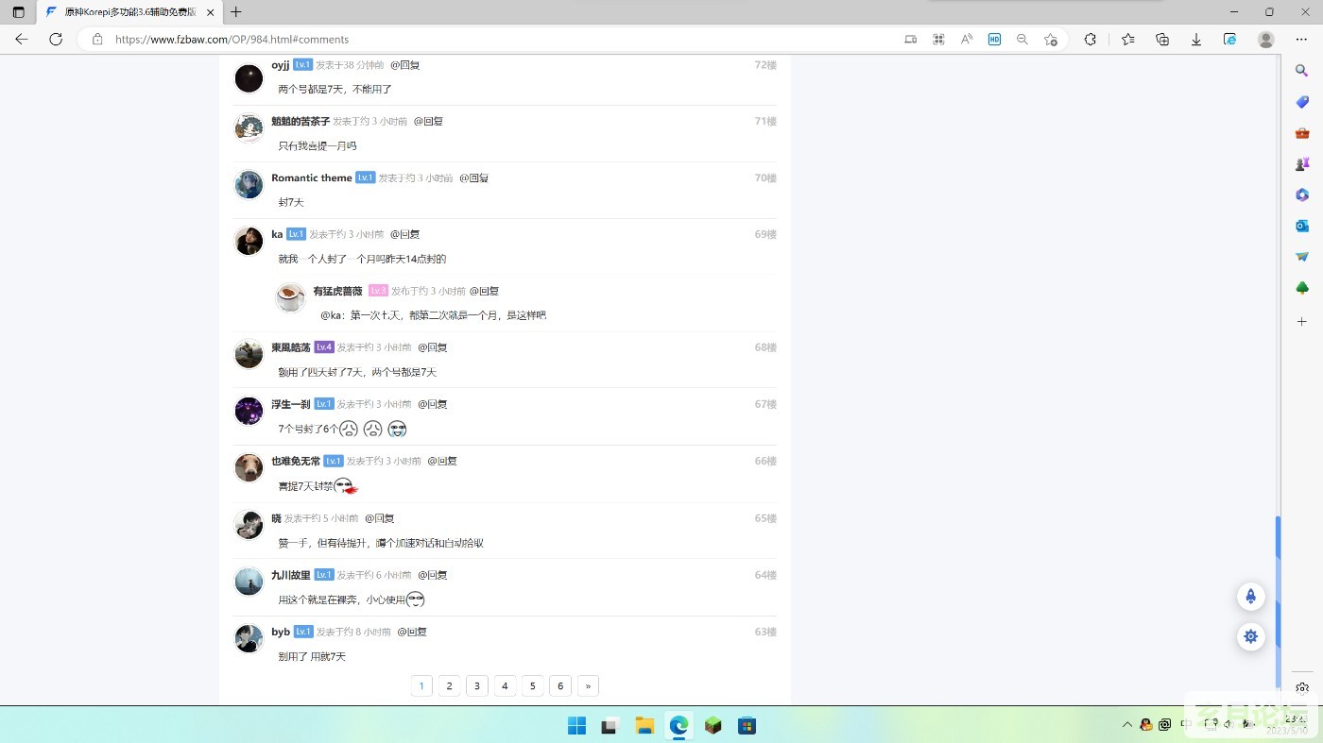Click the floating blue gear settings button
Viewport: 1323px width, 743px height.
click(1251, 636)
